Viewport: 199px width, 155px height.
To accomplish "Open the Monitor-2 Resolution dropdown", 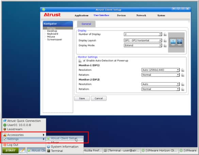I will (161, 84).
